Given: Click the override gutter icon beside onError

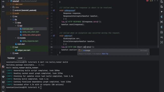Looking at the screenshot, I should tap(54, 36).
